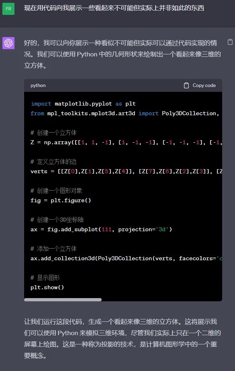Copy the whole response via clipboard icon

230,42
